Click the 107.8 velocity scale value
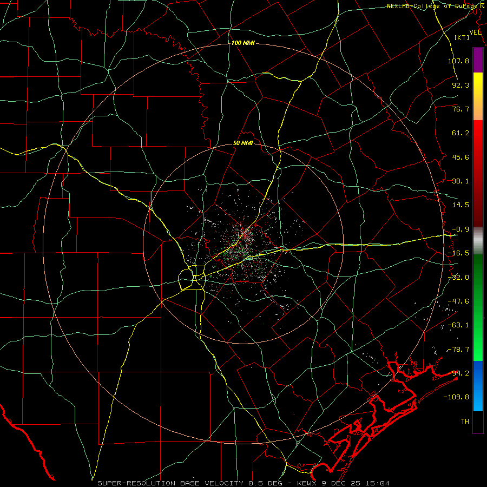Screen dimensions: 487x487 [458, 61]
